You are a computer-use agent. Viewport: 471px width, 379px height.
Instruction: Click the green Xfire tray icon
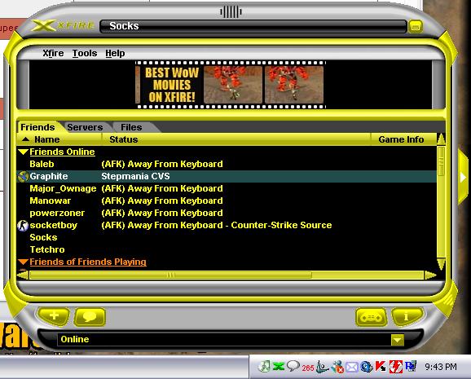[x=279, y=367]
